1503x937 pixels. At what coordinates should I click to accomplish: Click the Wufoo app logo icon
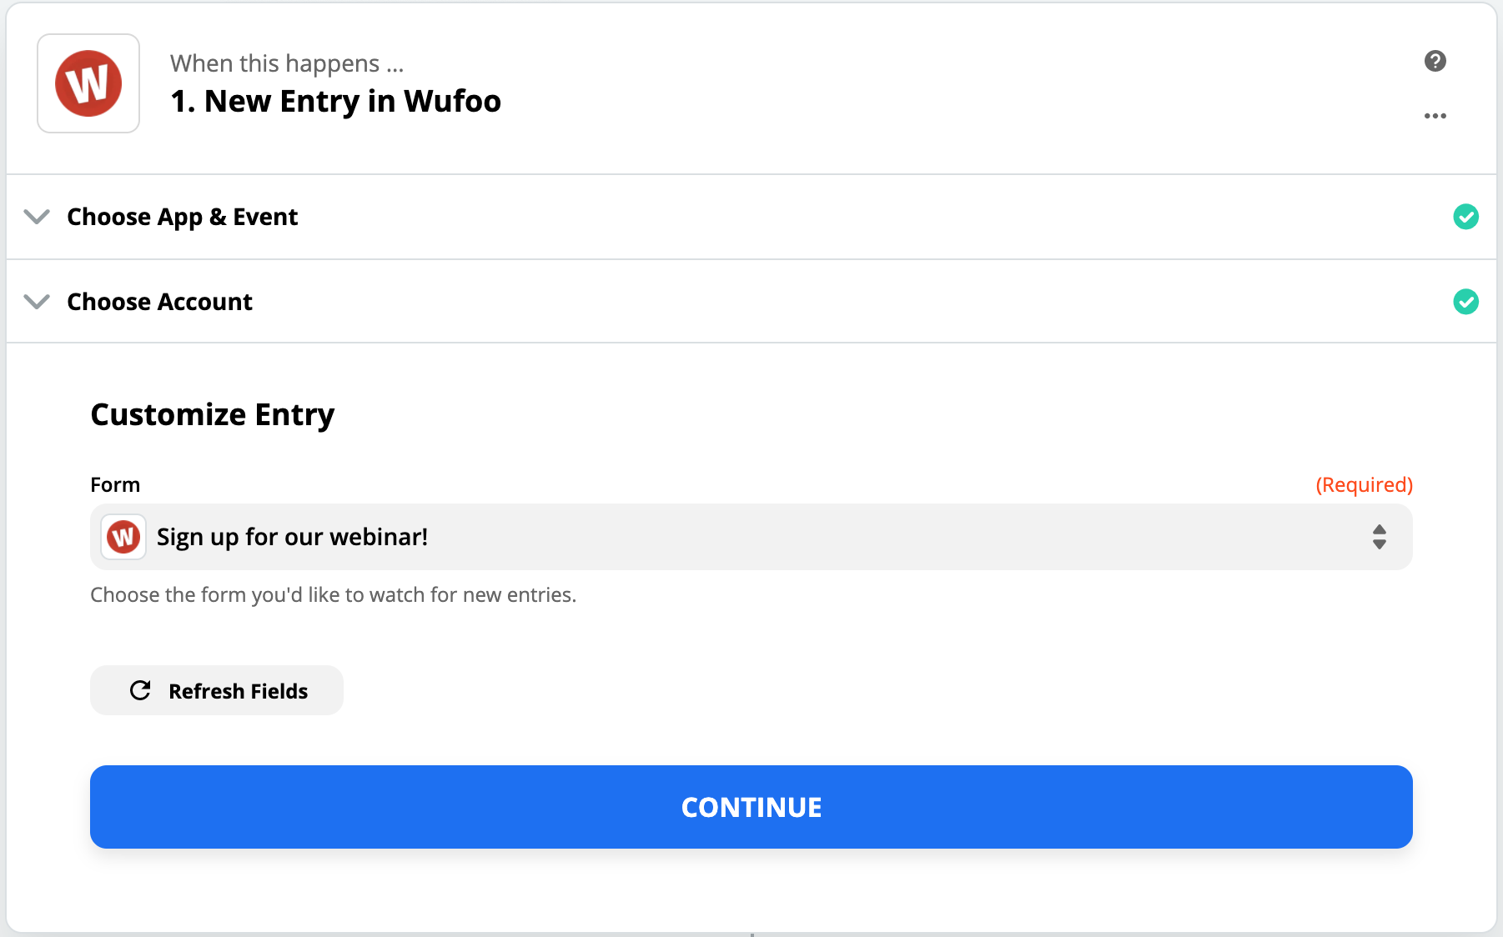pos(88,83)
